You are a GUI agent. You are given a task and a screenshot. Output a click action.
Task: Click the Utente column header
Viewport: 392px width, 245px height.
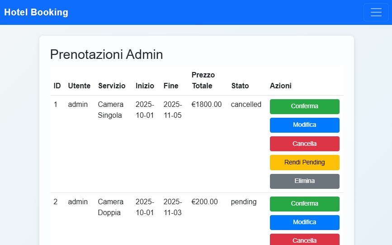[x=79, y=86]
